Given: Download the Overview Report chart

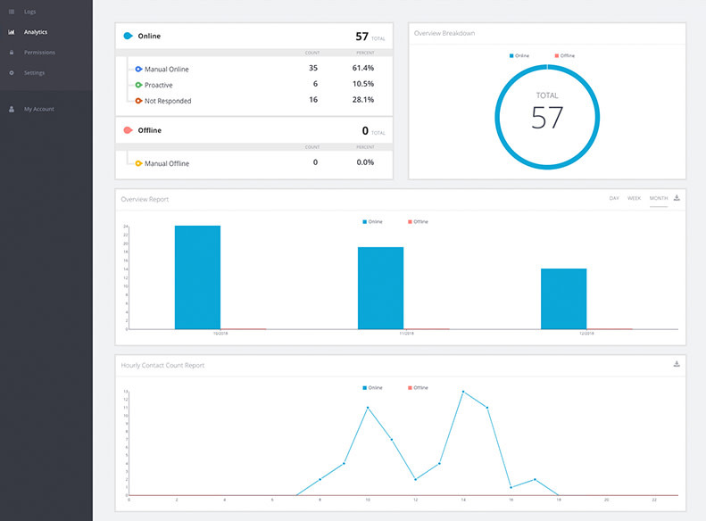Looking at the screenshot, I should (677, 198).
